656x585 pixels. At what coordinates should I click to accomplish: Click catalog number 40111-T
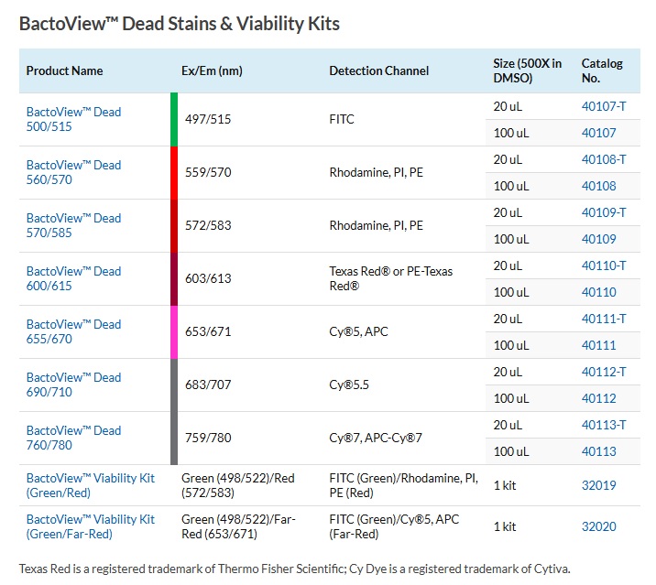click(604, 320)
